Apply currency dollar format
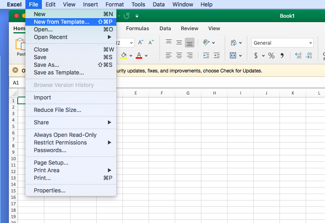The image size is (325, 223). [x=256, y=56]
